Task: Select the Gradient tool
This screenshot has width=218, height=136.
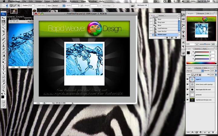Action: [x=3, y=56]
